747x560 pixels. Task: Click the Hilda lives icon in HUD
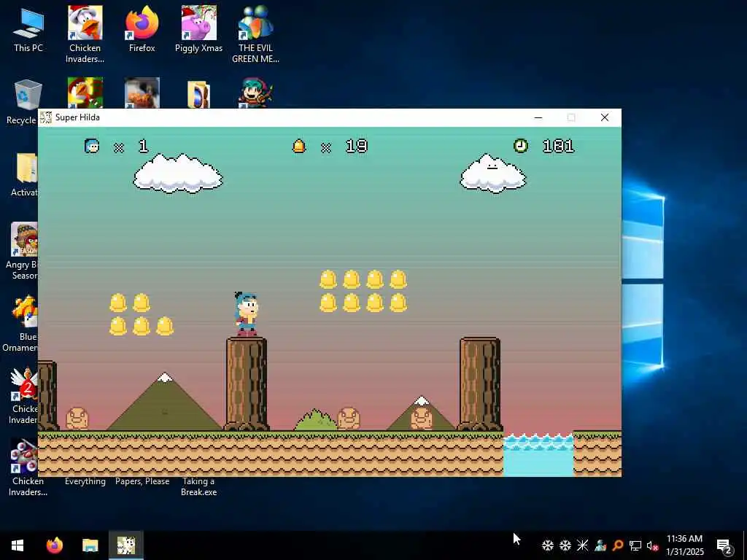91,146
